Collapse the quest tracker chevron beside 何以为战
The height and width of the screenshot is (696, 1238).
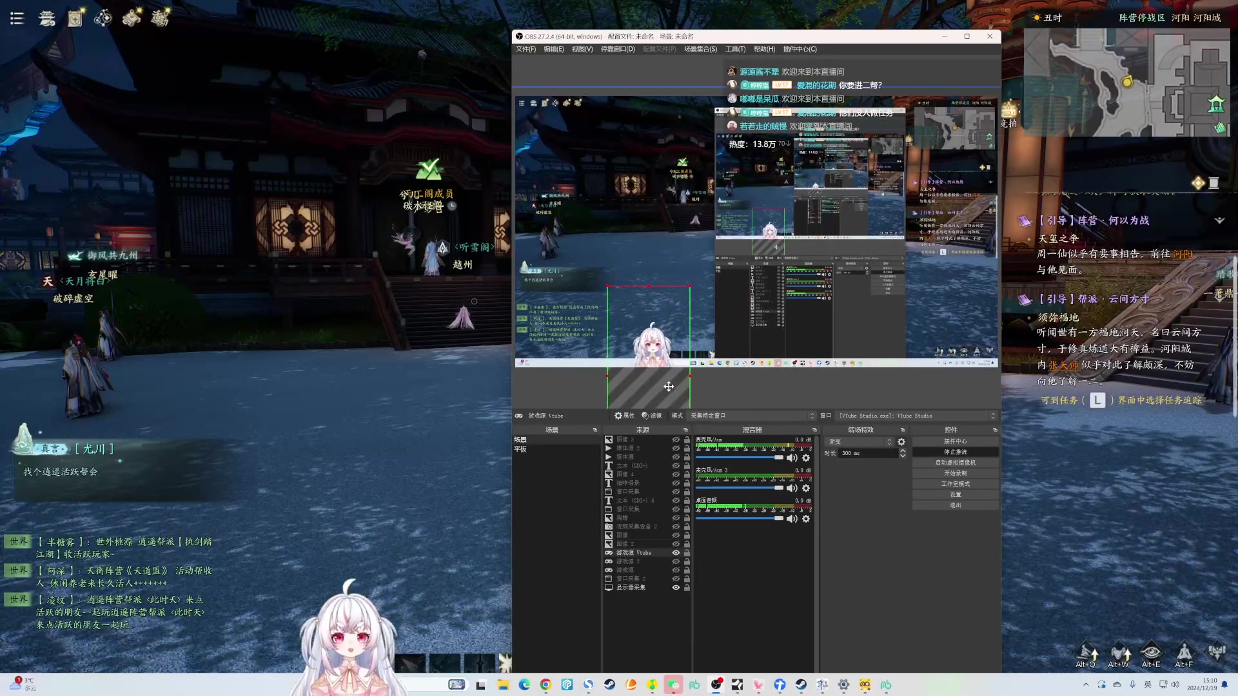point(1219,220)
